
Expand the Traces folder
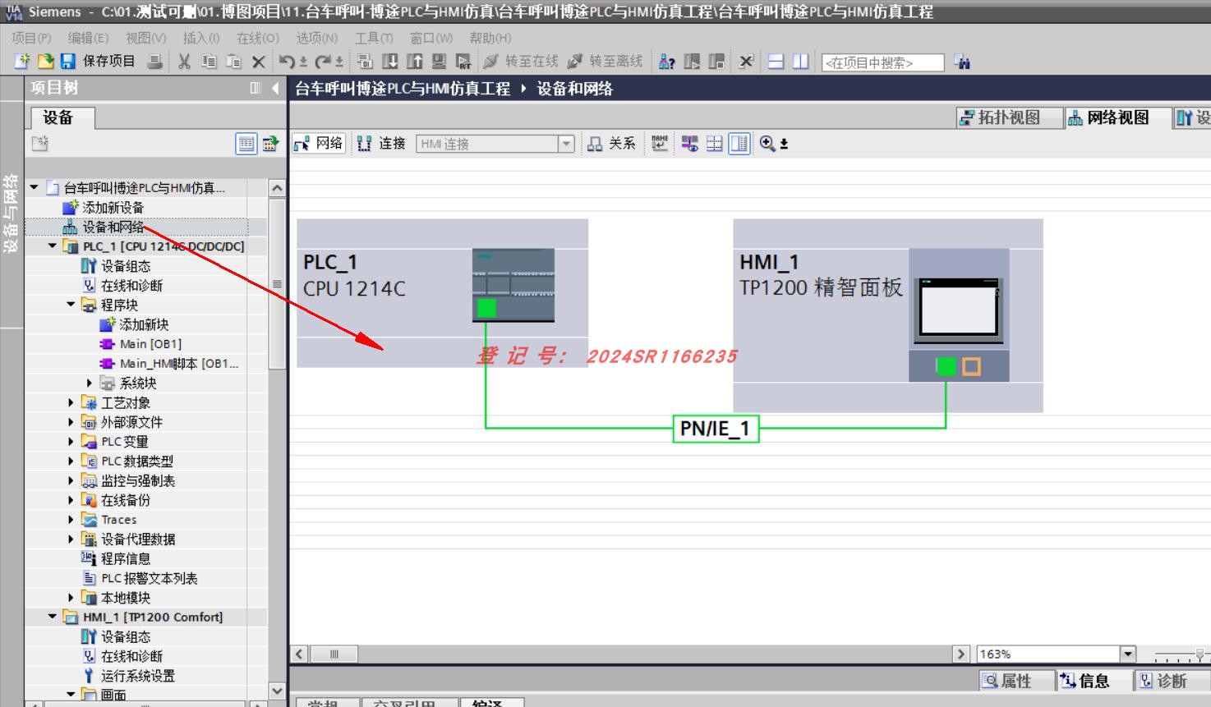tap(71, 519)
